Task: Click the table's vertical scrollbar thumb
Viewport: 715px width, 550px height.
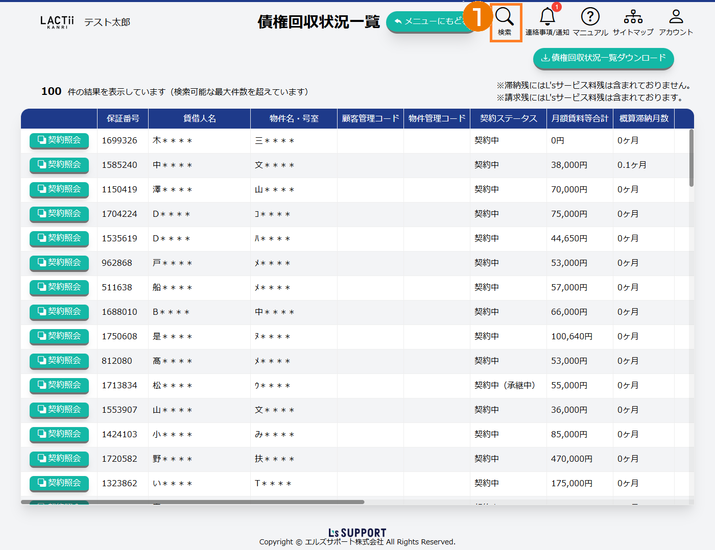Action: click(x=692, y=158)
